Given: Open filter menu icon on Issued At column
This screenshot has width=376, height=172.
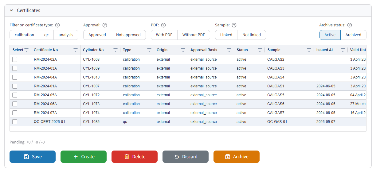Looking at the screenshot, I should tap(343, 50).
